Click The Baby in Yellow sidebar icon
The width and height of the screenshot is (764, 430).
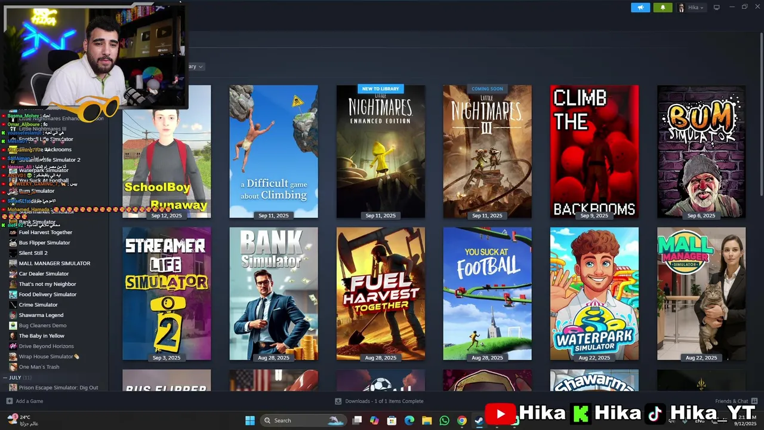click(13, 336)
